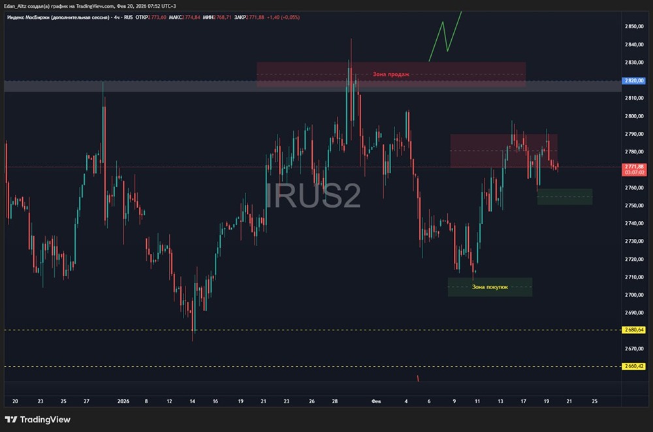Select the 'Зона покупок' label
Image resolution: width=653 pixels, height=432 pixels.
(490, 286)
